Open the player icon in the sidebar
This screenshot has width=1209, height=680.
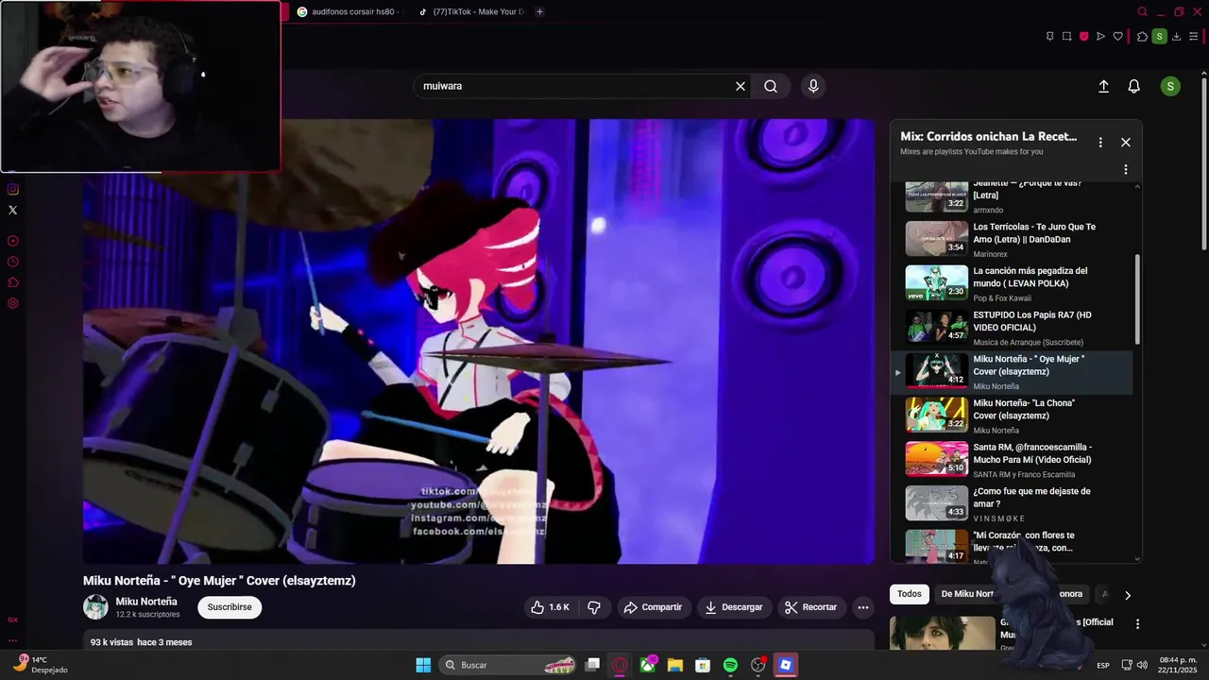[13, 241]
